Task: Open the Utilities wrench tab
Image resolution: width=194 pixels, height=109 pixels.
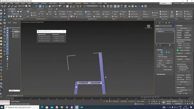Action: click(172, 23)
